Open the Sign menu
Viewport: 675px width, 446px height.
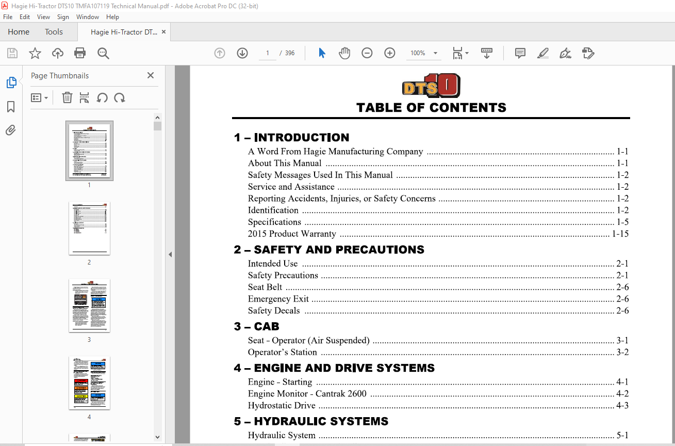coord(63,17)
